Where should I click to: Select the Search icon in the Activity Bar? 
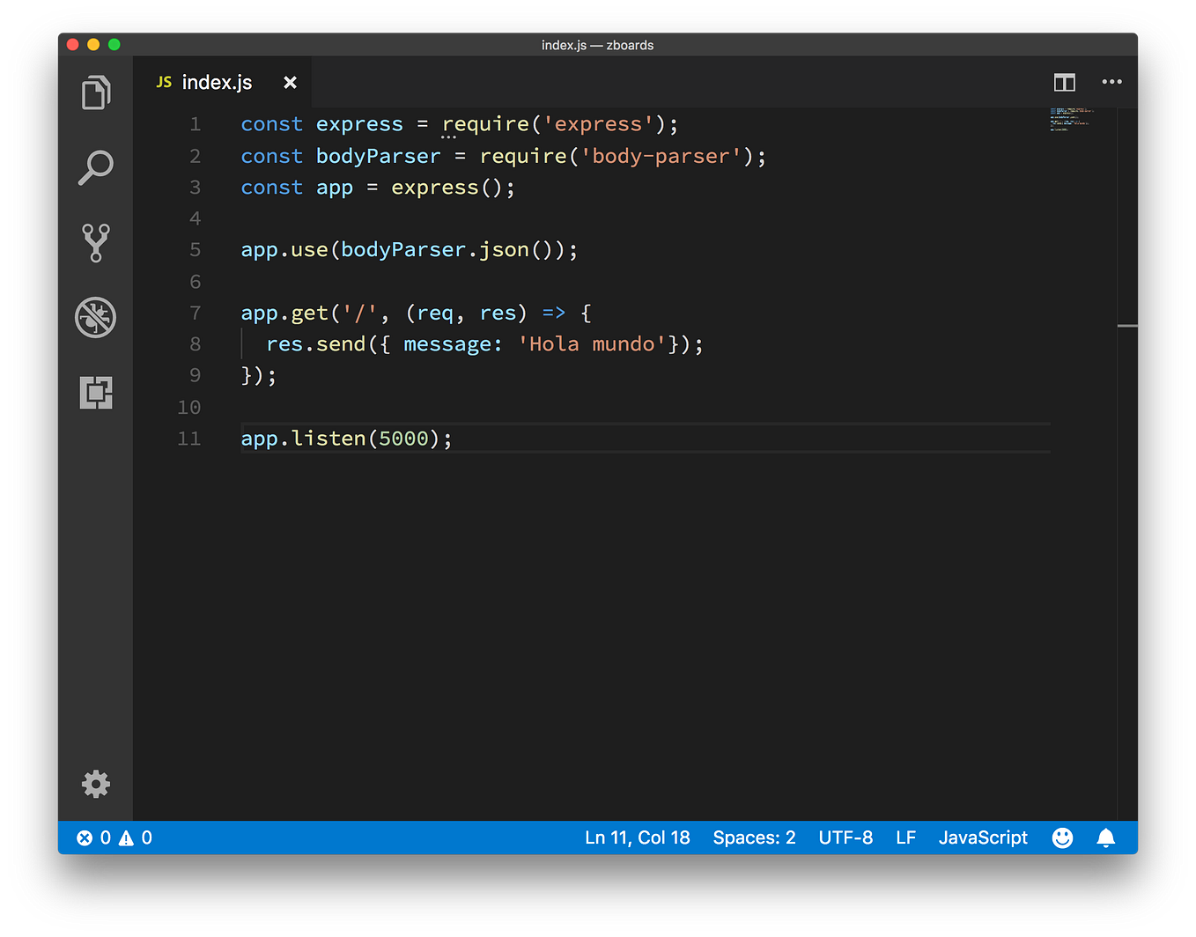point(96,167)
